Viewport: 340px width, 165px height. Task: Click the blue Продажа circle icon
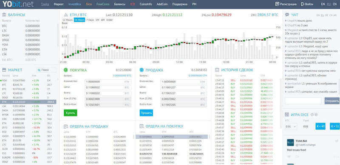click(142, 70)
